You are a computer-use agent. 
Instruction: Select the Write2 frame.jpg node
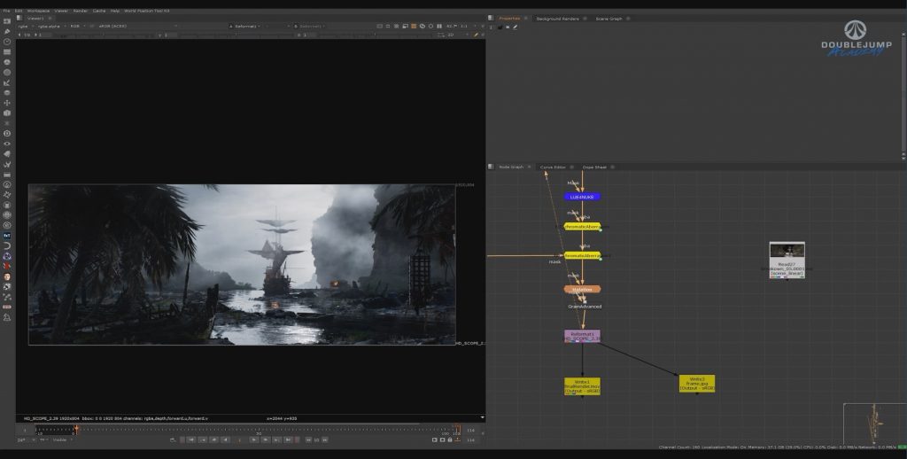coord(697,384)
